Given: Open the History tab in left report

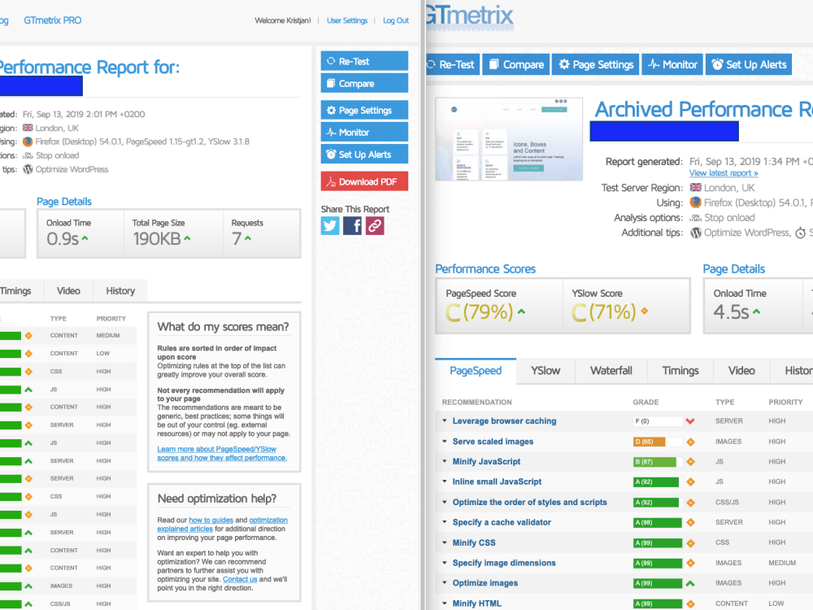Looking at the screenshot, I should click(x=120, y=291).
